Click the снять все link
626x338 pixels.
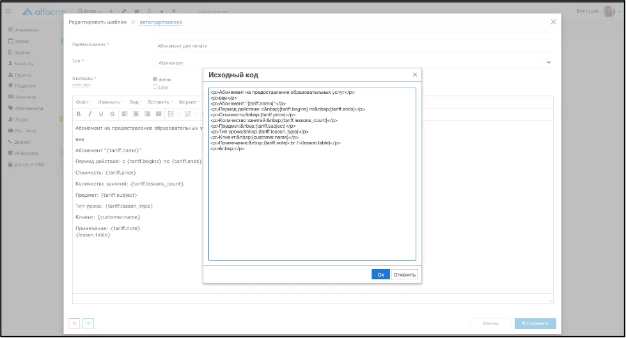tap(81, 85)
